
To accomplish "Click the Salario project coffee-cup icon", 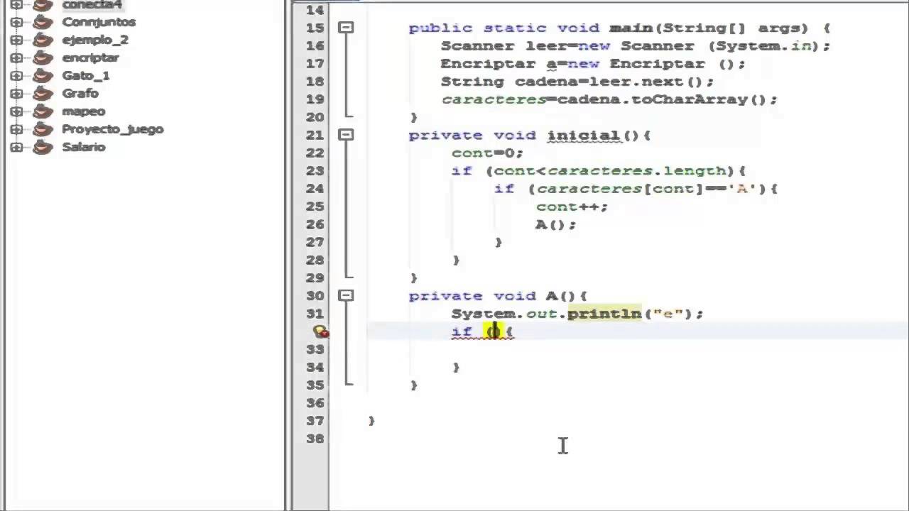I will [x=43, y=147].
